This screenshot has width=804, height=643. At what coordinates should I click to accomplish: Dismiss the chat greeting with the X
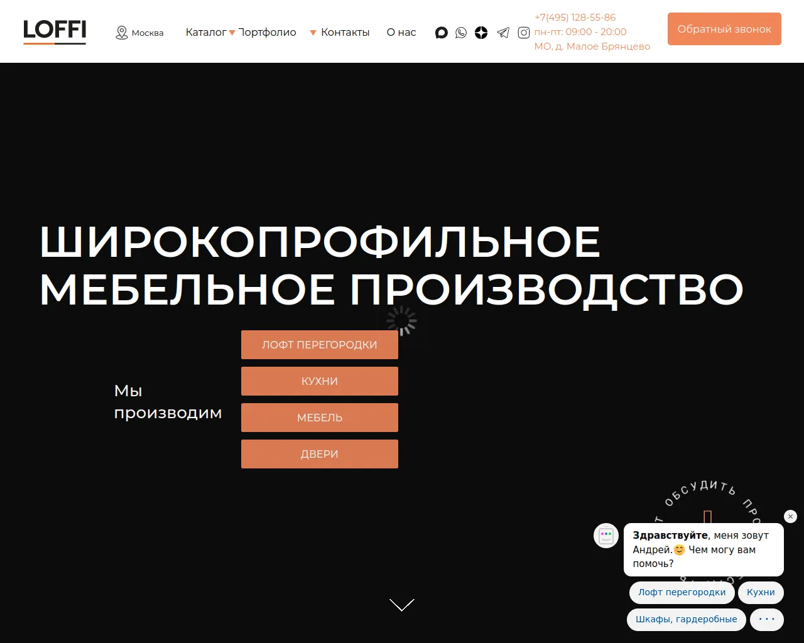790,516
